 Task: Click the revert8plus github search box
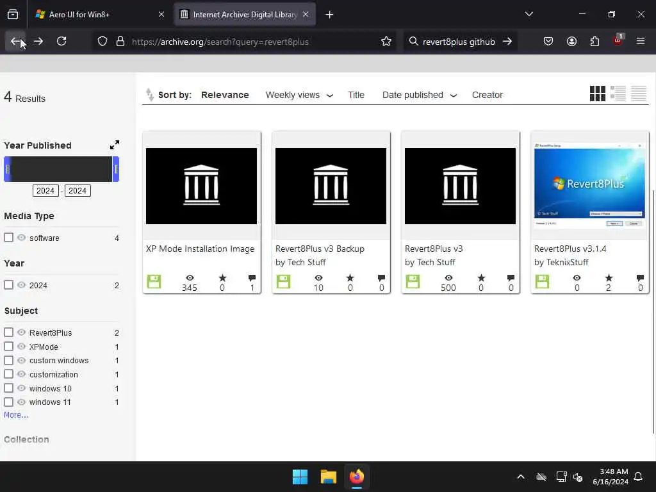459,42
